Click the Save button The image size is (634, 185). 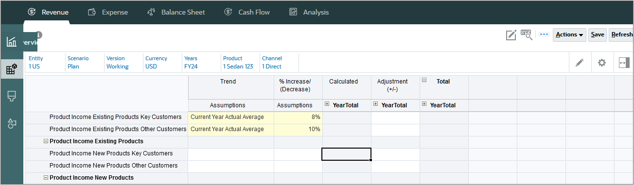pos(598,34)
